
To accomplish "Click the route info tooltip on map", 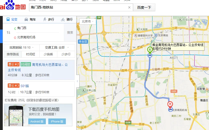I will (x=178, y=47).
